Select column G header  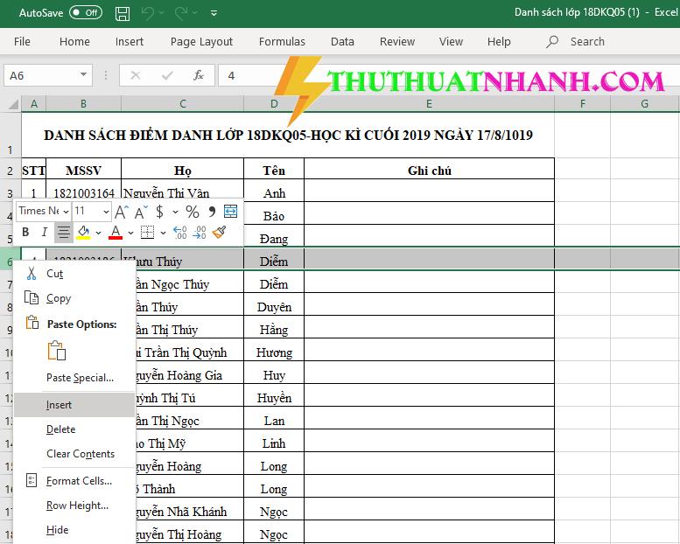click(644, 103)
